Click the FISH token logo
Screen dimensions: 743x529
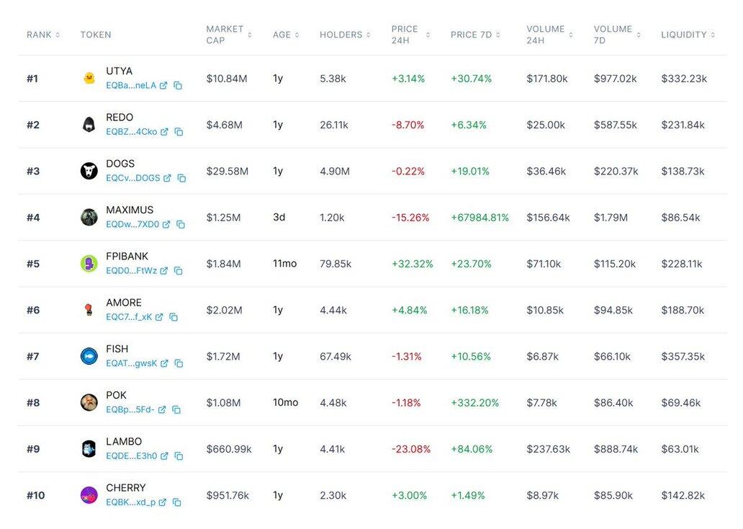[x=89, y=356]
